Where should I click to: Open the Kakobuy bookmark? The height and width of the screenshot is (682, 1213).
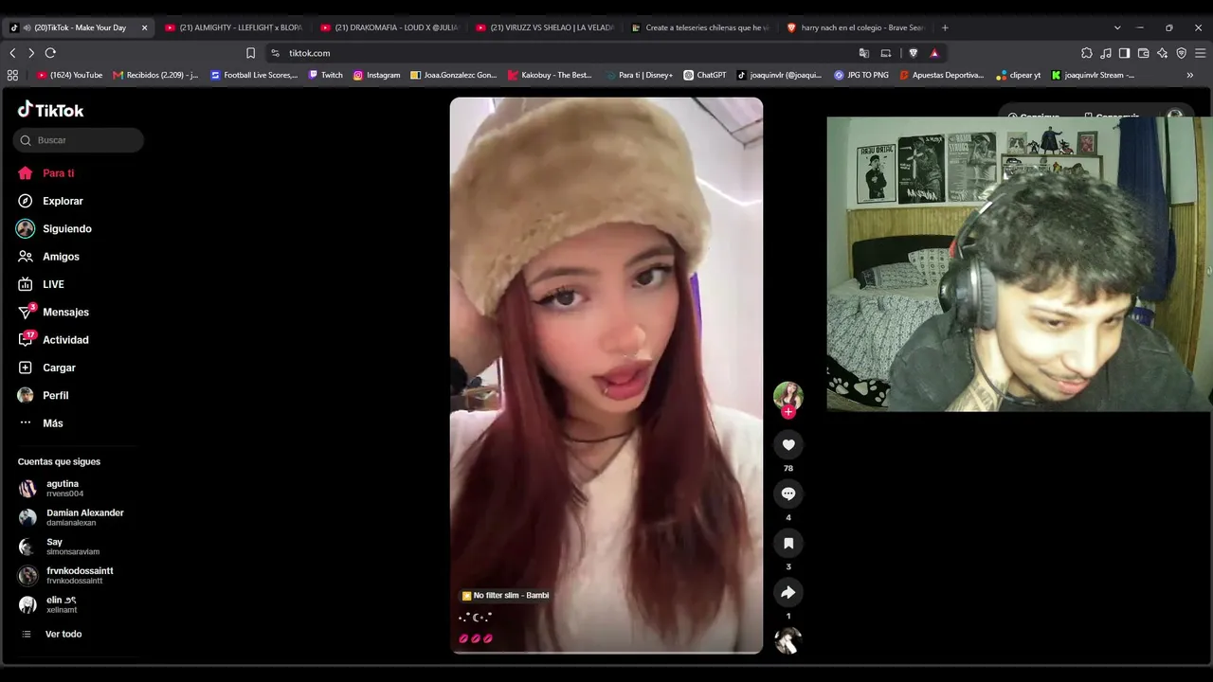pos(550,75)
